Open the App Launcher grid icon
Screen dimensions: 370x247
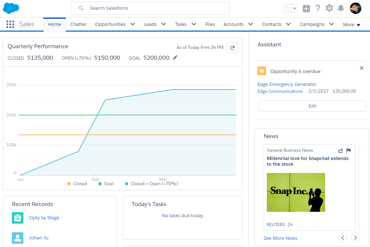(x=10, y=24)
